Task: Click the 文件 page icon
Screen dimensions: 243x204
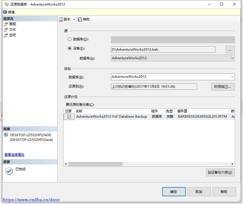Action: pos(6,29)
